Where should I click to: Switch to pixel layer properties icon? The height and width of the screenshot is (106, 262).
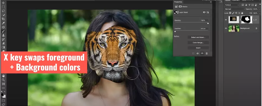pos(176,7)
